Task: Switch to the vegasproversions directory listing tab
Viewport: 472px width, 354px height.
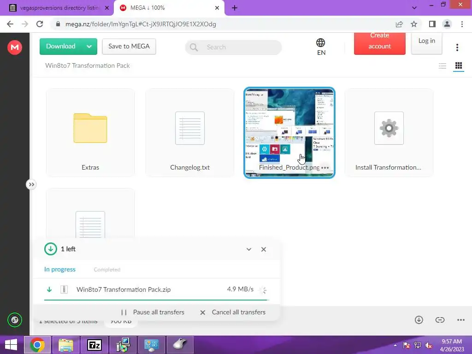Action: (57, 8)
